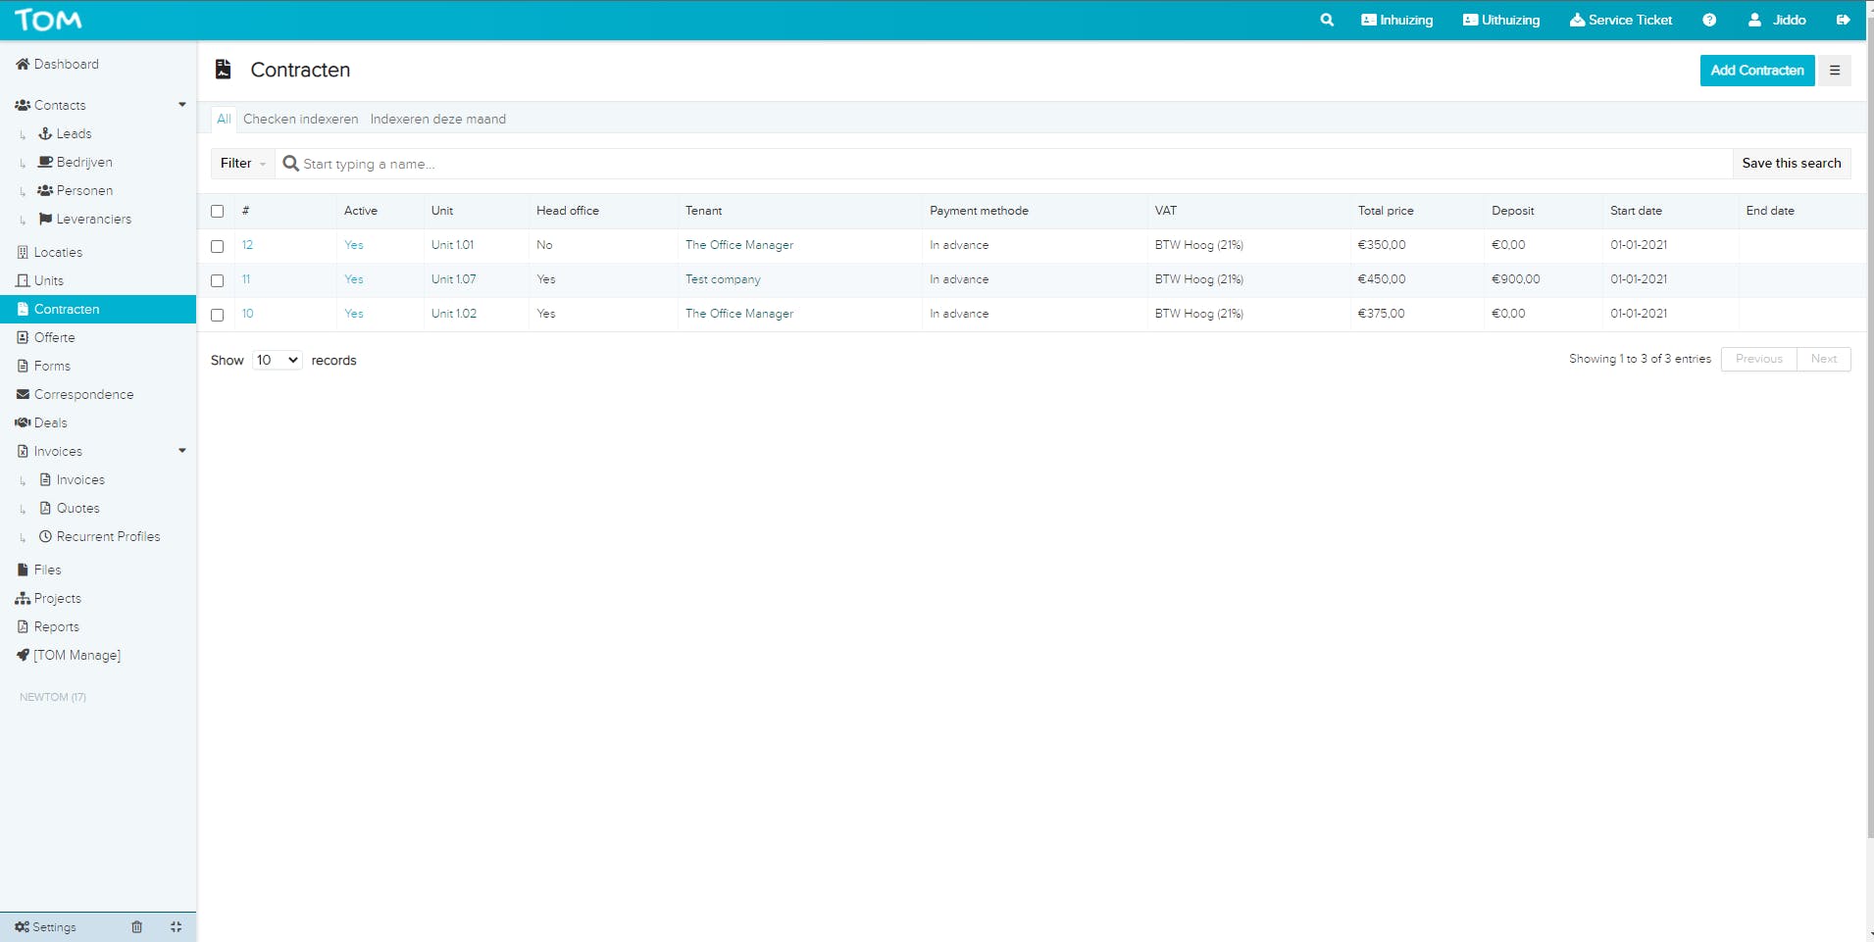The height and width of the screenshot is (942, 1874).
Task: Open Leads in the sidebar
Action: pos(65,133)
